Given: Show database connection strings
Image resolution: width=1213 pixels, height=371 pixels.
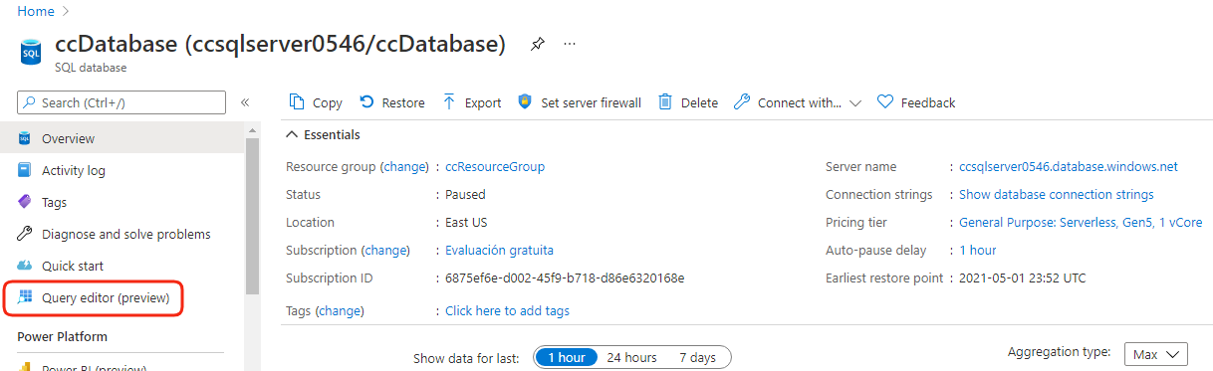Looking at the screenshot, I should pyautogui.click(x=1057, y=194).
